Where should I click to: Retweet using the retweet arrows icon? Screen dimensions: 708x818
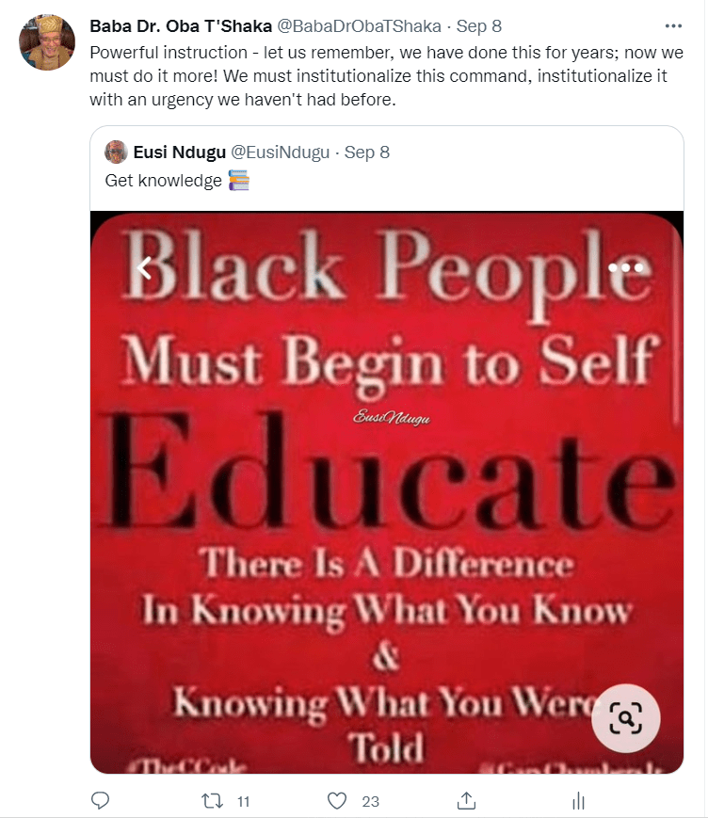point(213,801)
